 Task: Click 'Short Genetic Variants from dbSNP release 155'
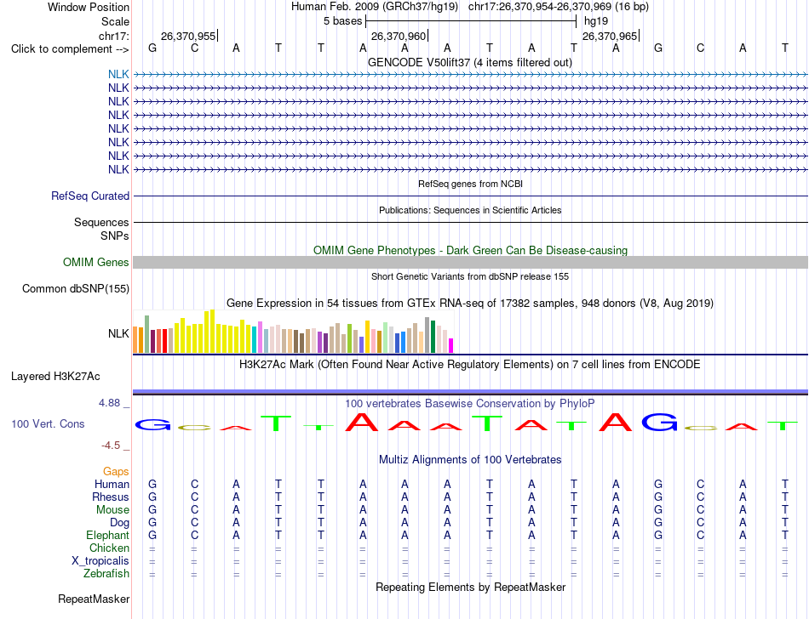tap(470, 276)
